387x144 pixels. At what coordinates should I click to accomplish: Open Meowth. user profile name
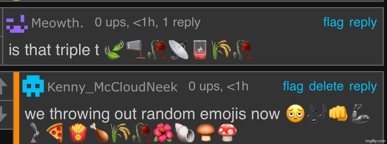pyautogui.click(x=57, y=23)
